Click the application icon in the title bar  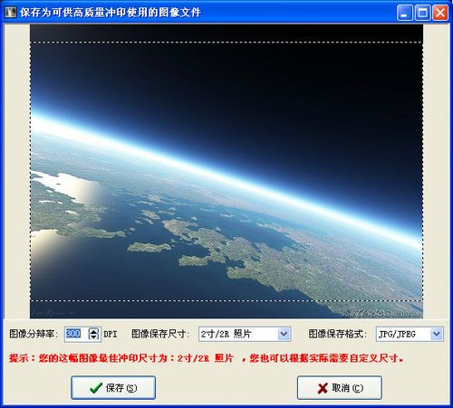(11, 12)
